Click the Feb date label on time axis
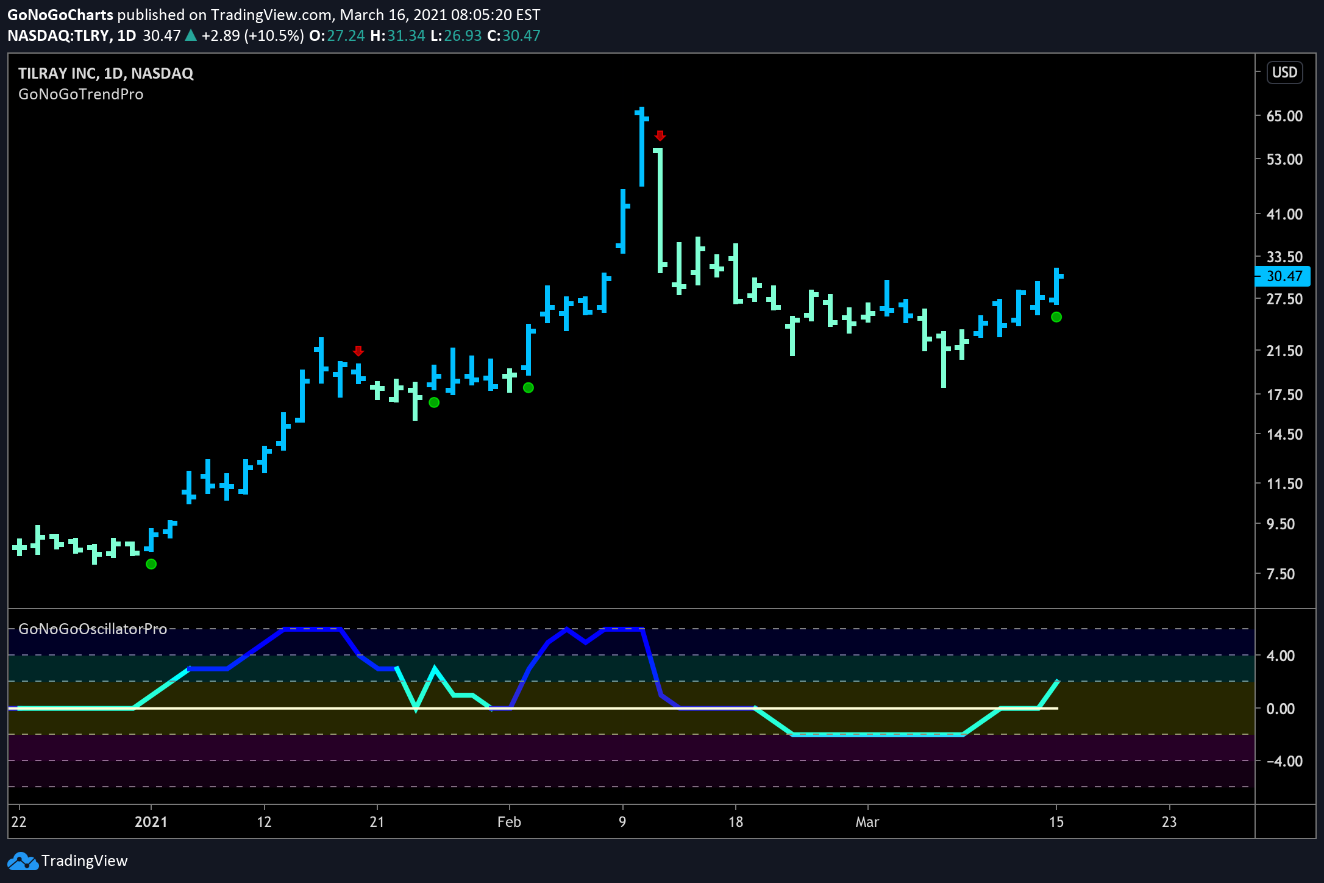Viewport: 1324px width, 883px height. click(509, 822)
